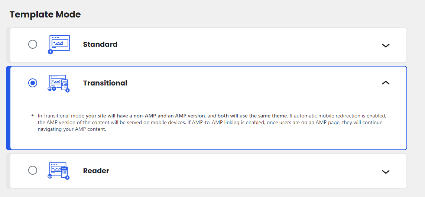Click the globe badge on Reader icon
The width and height of the screenshot is (425, 197).
pyautogui.click(x=50, y=177)
